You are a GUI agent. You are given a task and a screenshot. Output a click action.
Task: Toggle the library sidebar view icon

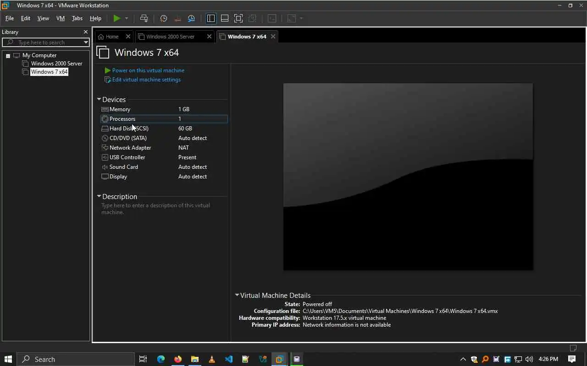coord(211,18)
